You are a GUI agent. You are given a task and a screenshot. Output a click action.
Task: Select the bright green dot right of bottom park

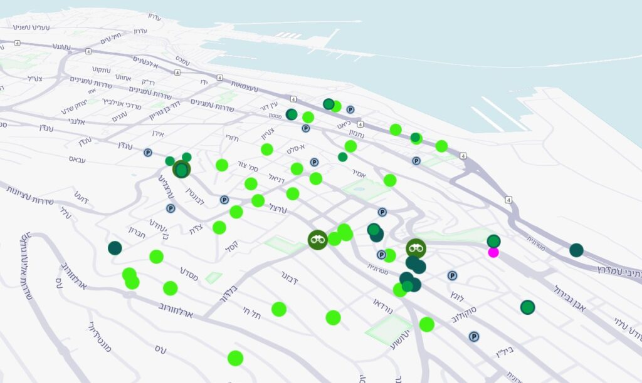click(x=426, y=325)
